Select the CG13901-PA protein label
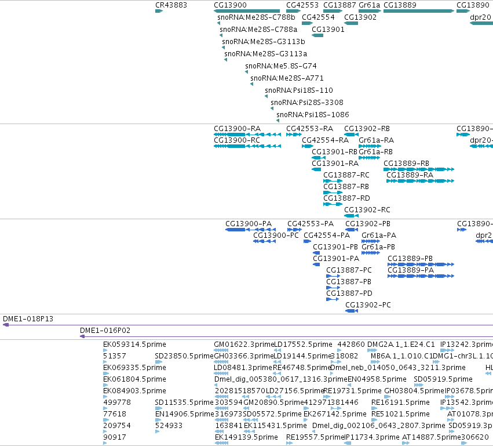Image resolution: width=493 pixels, height=446 pixels. click(x=336, y=259)
